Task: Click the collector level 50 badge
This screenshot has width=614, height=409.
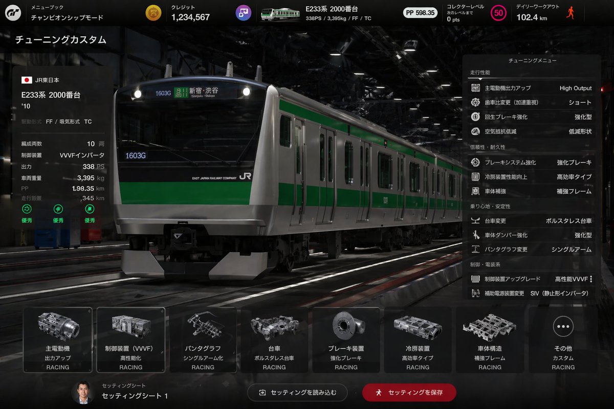Action: coord(498,13)
